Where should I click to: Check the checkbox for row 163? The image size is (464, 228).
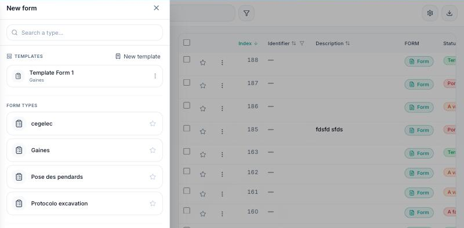[187, 151]
